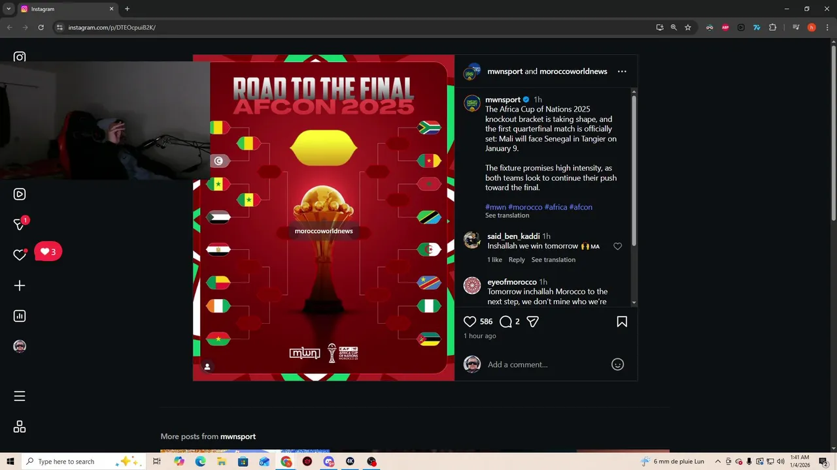
Task: Open the media control icon in toolbar
Action: [796, 27]
